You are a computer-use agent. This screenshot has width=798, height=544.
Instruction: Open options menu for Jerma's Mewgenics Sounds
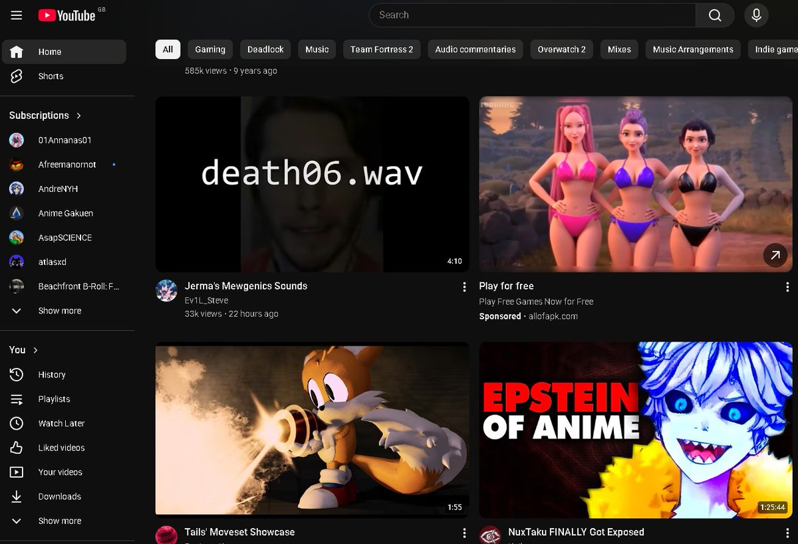pyautogui.click(x=464, y=287)
